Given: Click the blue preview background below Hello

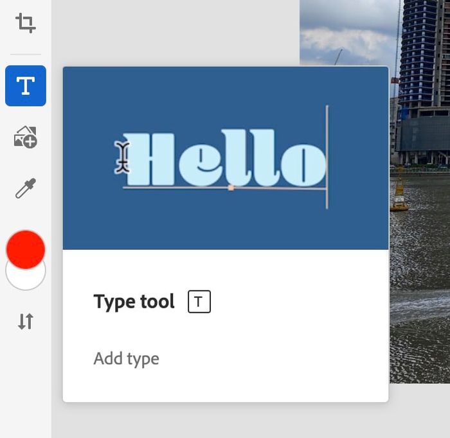Looking at the screenshot, I should 225,225.
